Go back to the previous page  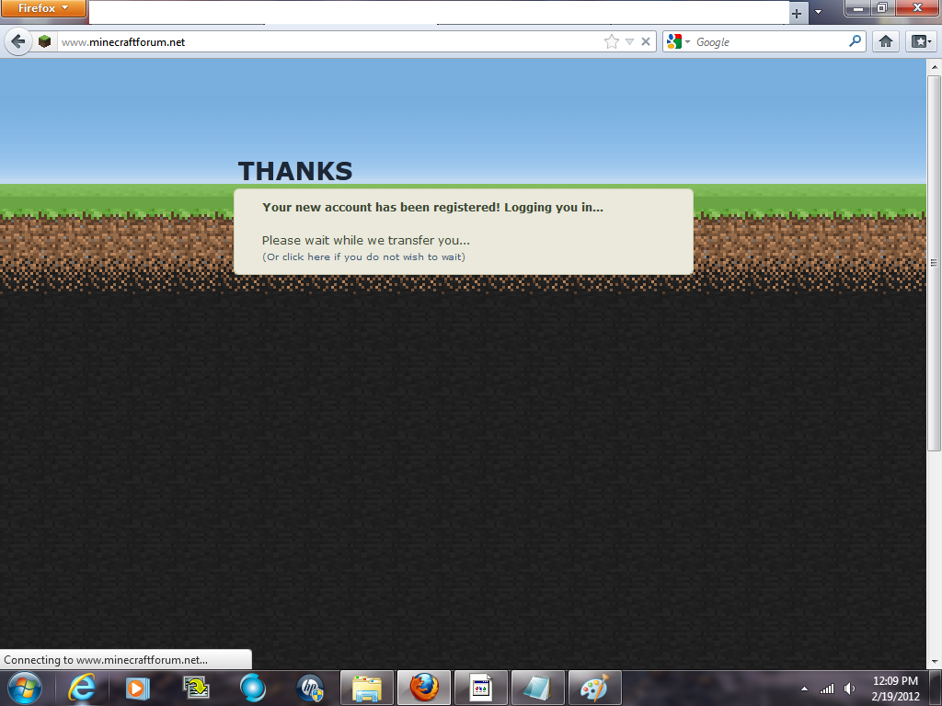pyautogui.click(x=18, y=41)
